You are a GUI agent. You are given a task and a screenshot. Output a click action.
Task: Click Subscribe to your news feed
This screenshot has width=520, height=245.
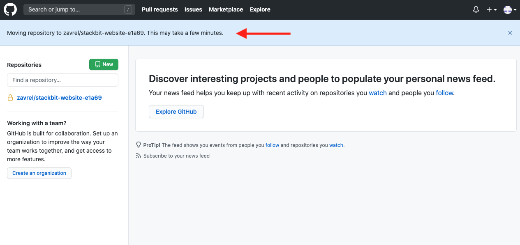pyautogui.click(x=176, y=156)
